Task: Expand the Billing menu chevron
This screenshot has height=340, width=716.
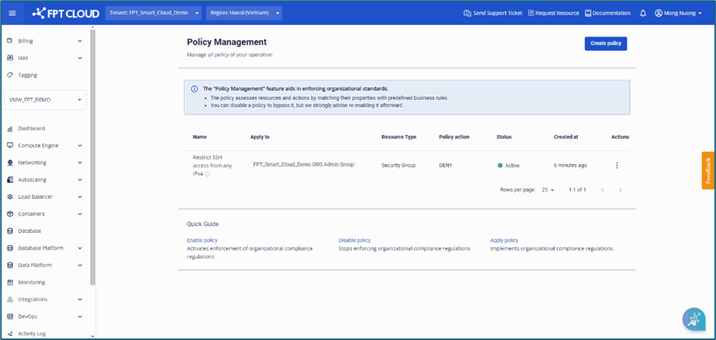Action: tap(80, 41)
